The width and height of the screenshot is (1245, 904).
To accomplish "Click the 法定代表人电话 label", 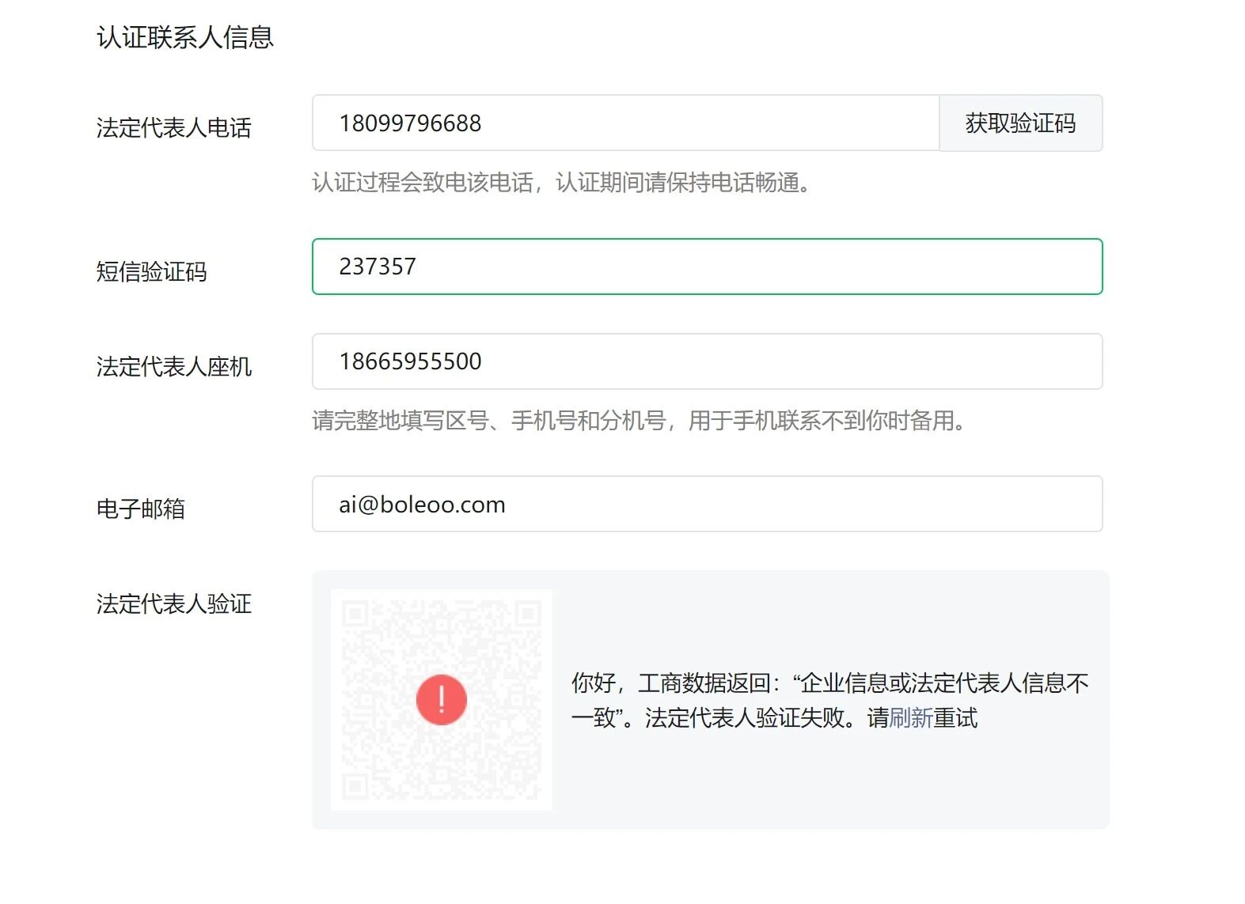I will (174, 128).
